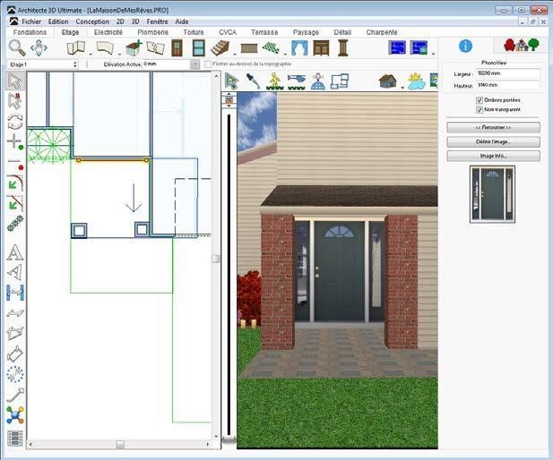Select the rotate tool in left toolbar

tap(15, 122)
